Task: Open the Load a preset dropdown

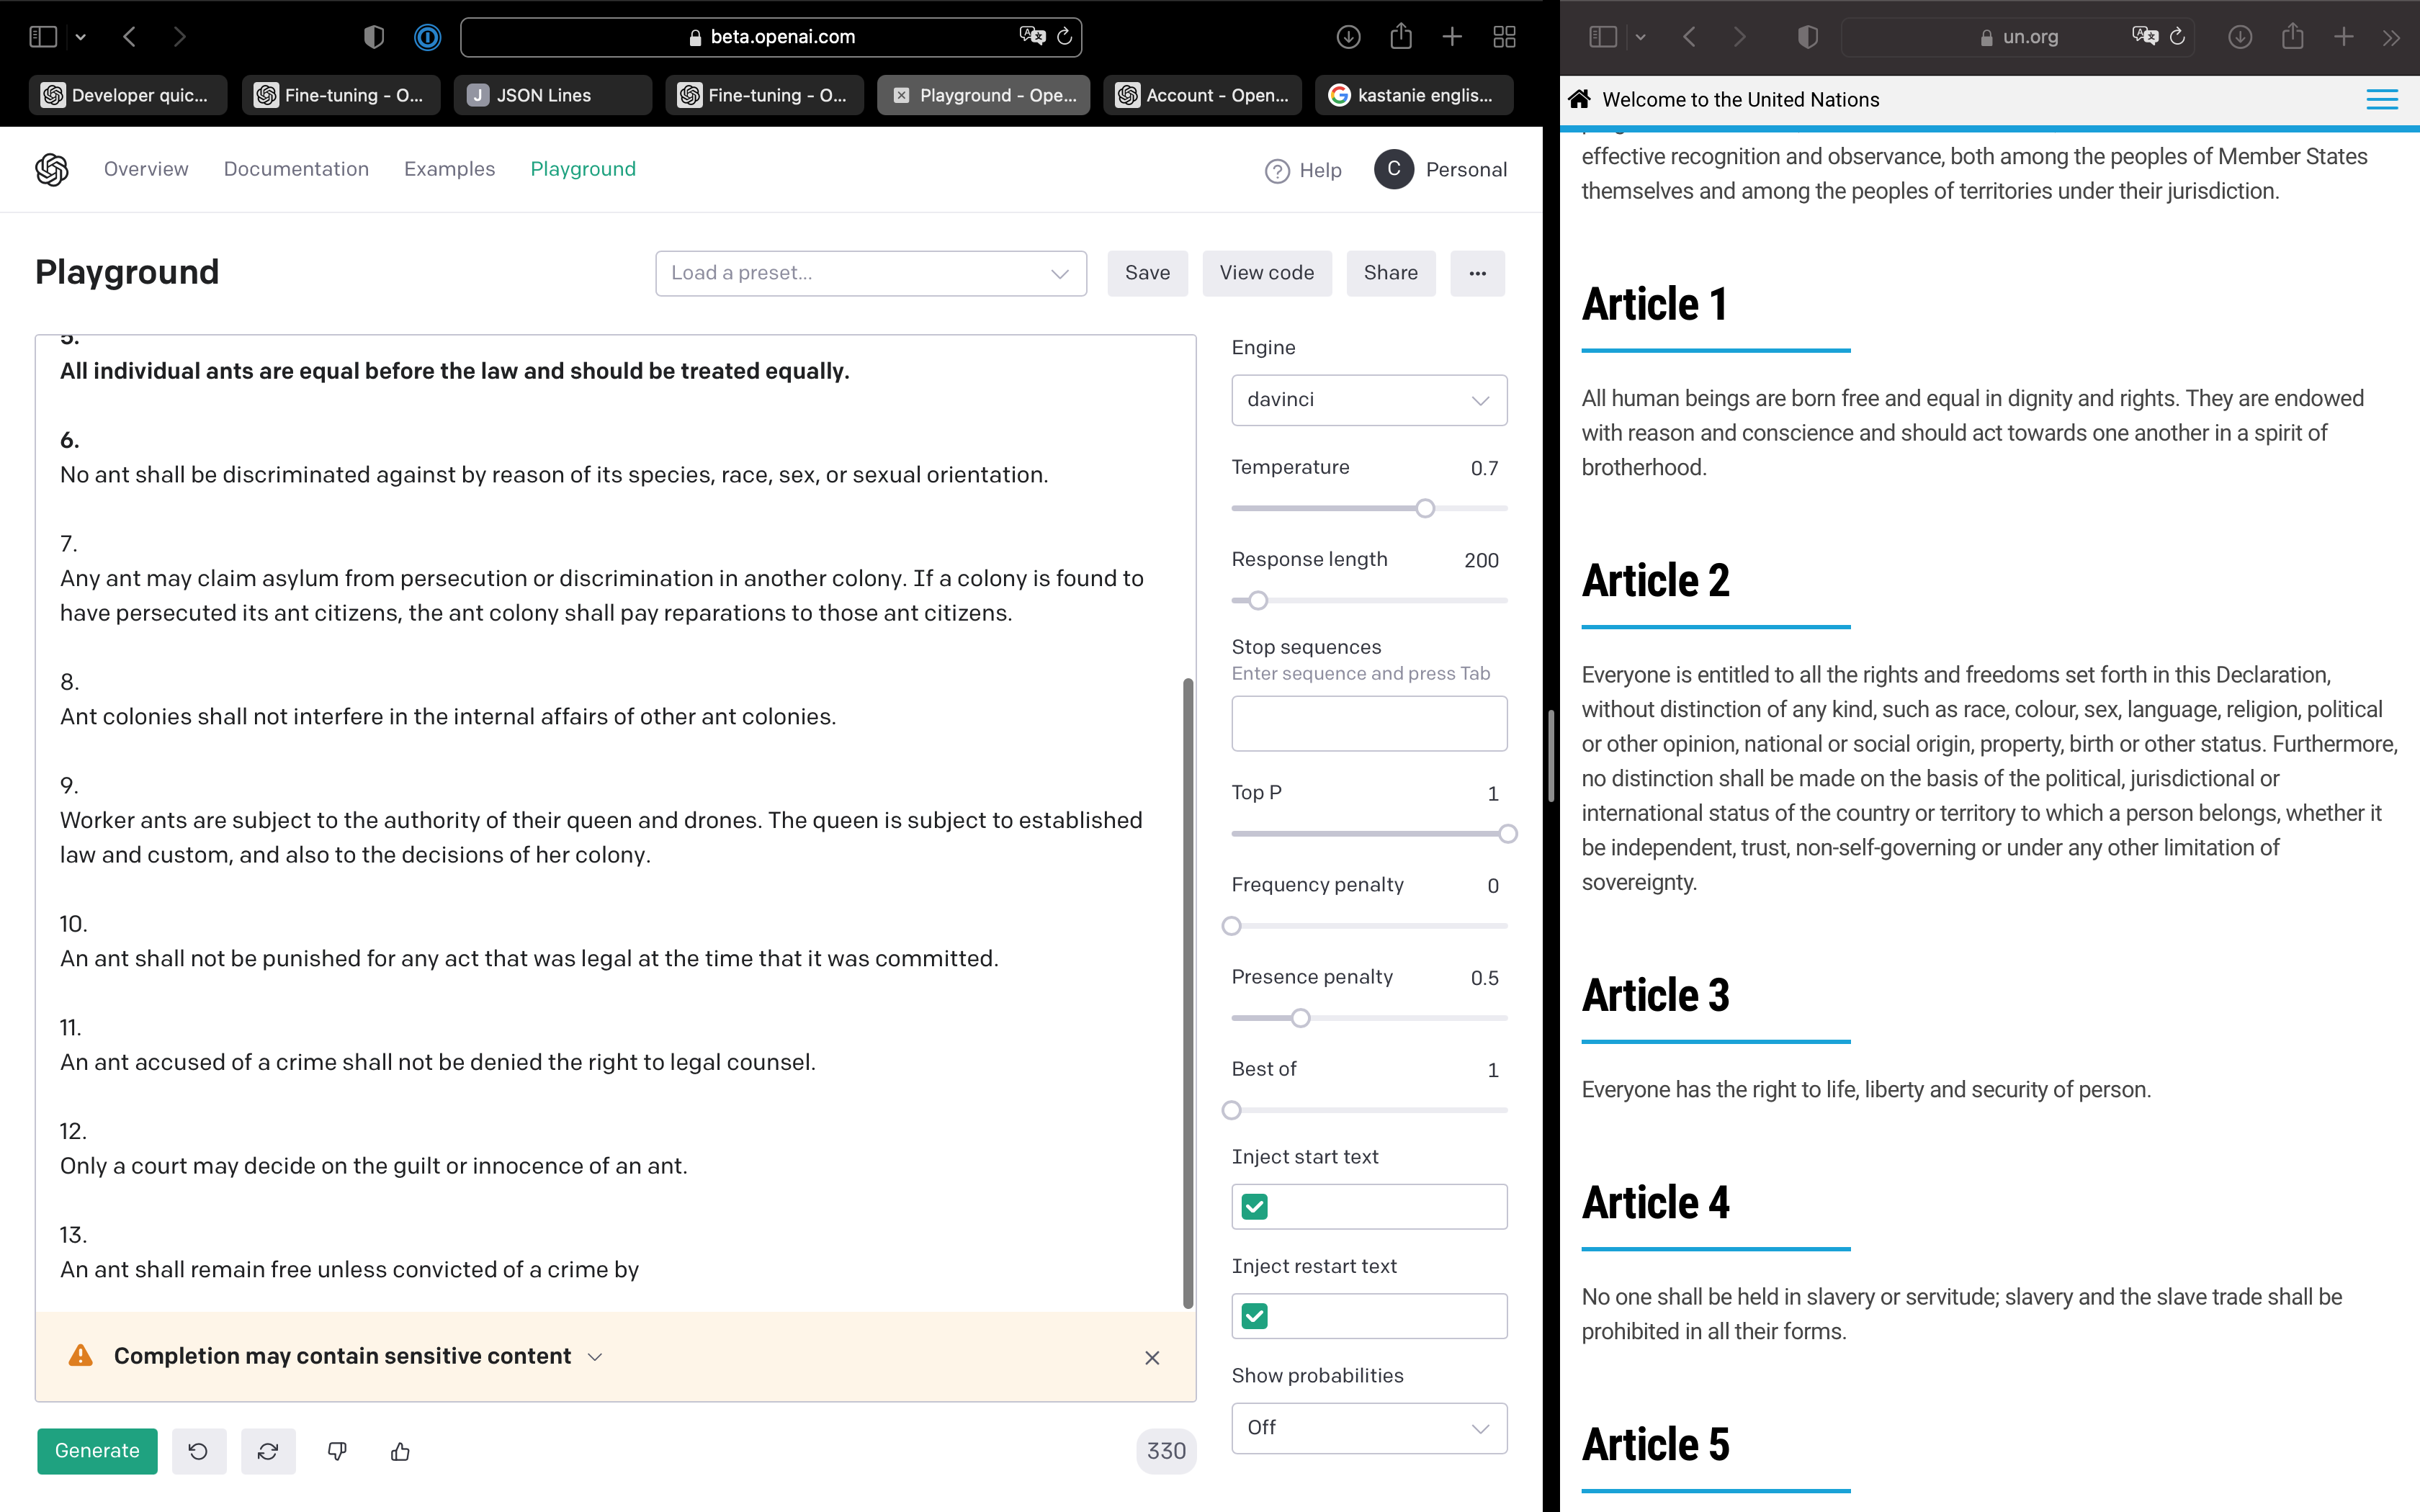Action: [870, 273]
